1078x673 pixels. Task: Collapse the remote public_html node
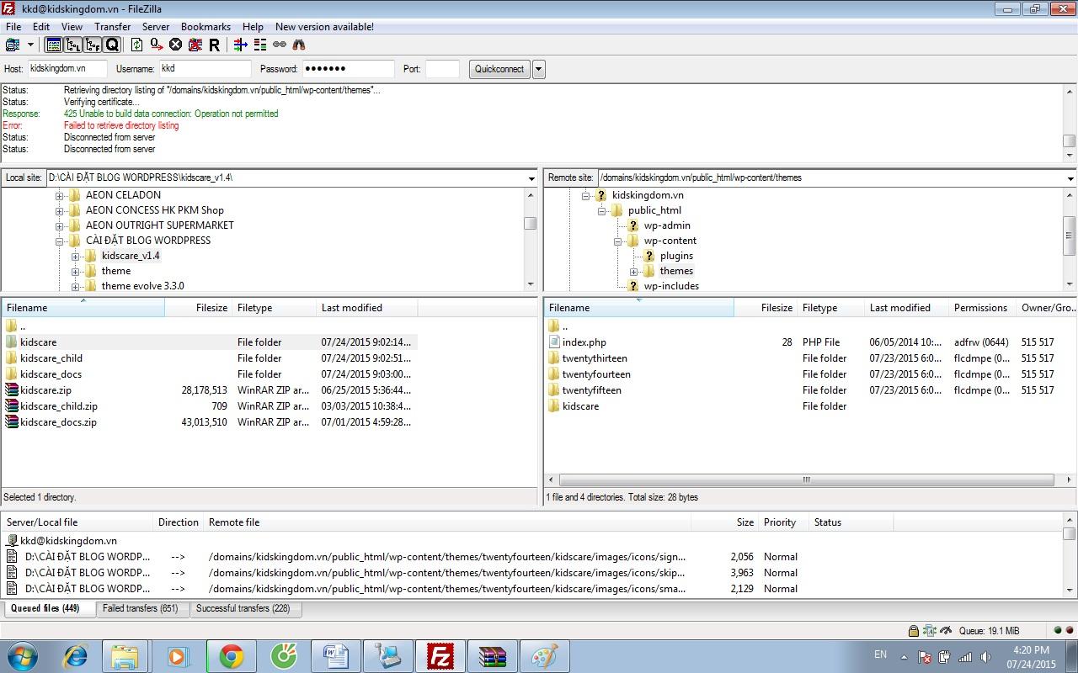(602, 210)
